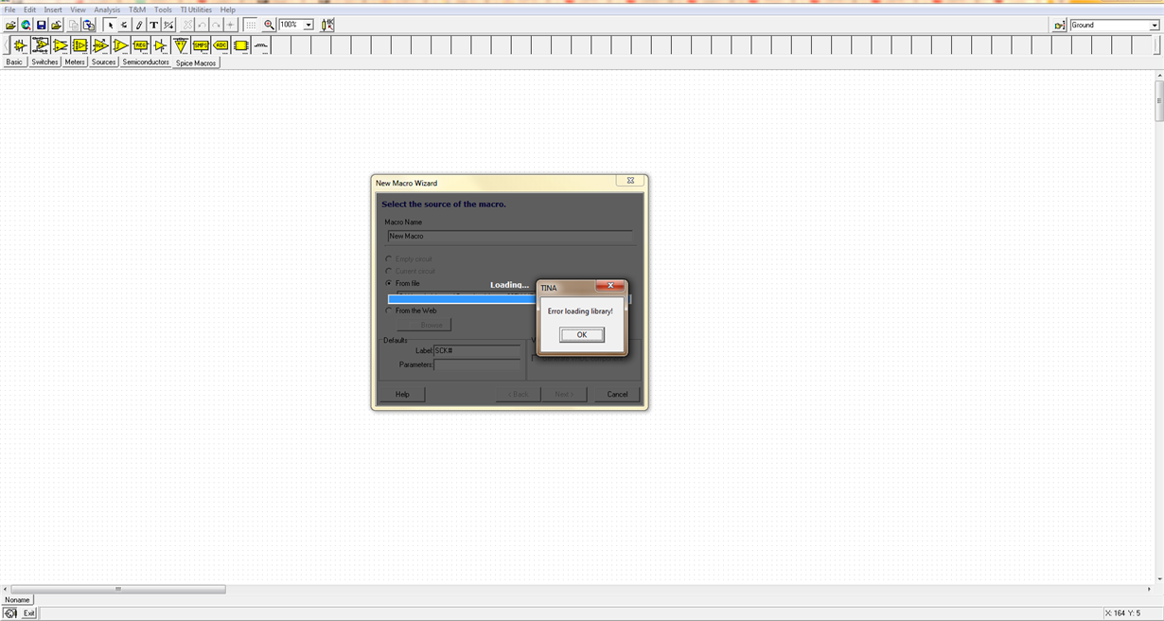This screenshot has height=621, width=1164.
Task: Select the Text T tool
Action: pyautogui.click(x=153, y=26)
